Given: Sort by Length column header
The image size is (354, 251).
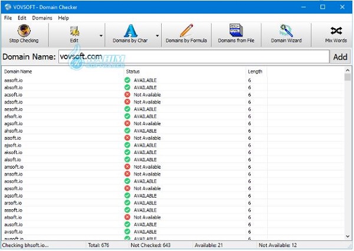Looking at the screenshot, I should point(255,72).
